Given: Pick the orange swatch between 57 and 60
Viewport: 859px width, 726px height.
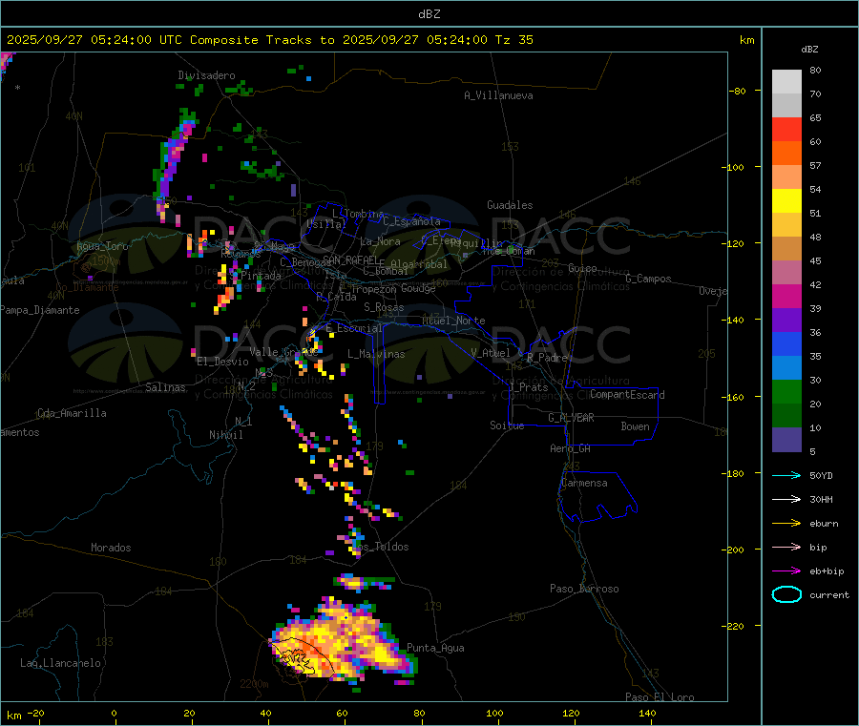Looking at the screenshot, I should point(786,154).
